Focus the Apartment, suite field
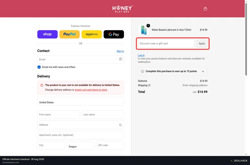The height and width of the screenshot is (165, 250). point(80,135)
